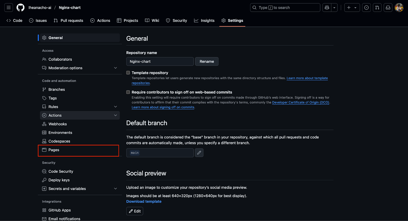Image resolution: width=408 pixels, height=221 pixels.
Task: Open the create new plus menu
Action: [x=352, y=8]
